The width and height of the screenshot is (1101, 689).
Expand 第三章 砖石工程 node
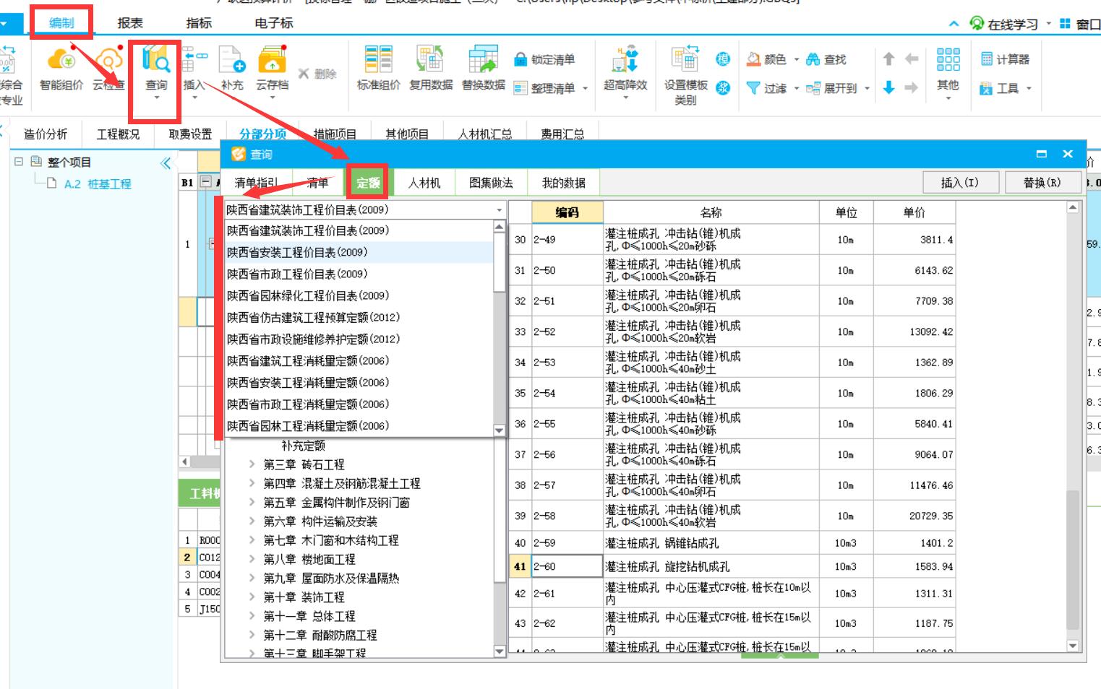(x=252, y=464)
